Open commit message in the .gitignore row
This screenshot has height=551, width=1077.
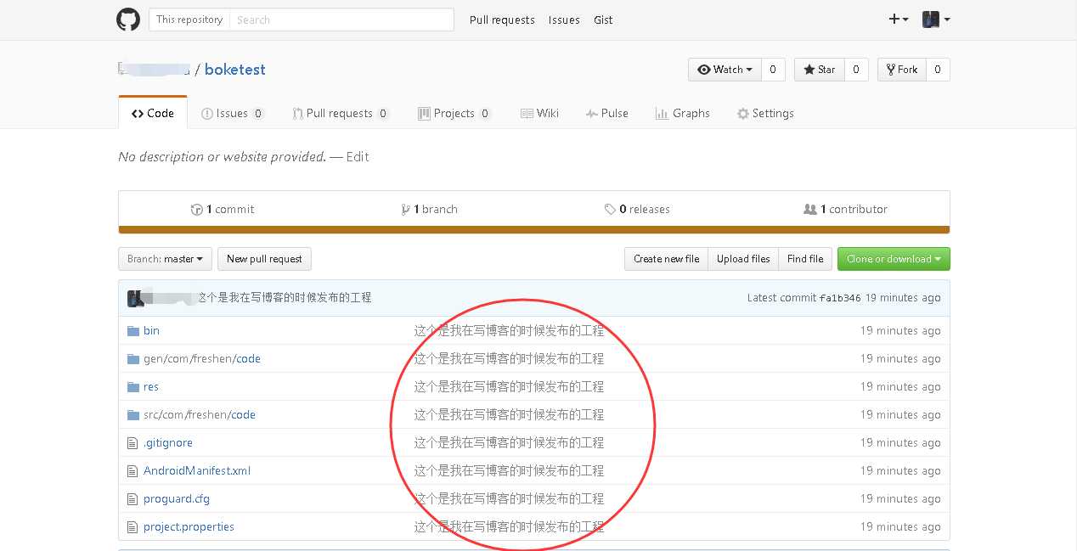(509, 443)
